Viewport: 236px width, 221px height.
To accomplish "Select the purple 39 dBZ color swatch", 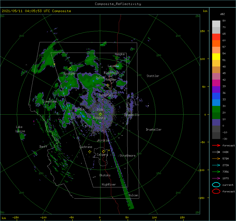I will [216, 90].
